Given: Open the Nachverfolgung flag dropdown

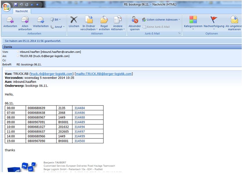Looking at the screenshot, I should tap(214, 23).
